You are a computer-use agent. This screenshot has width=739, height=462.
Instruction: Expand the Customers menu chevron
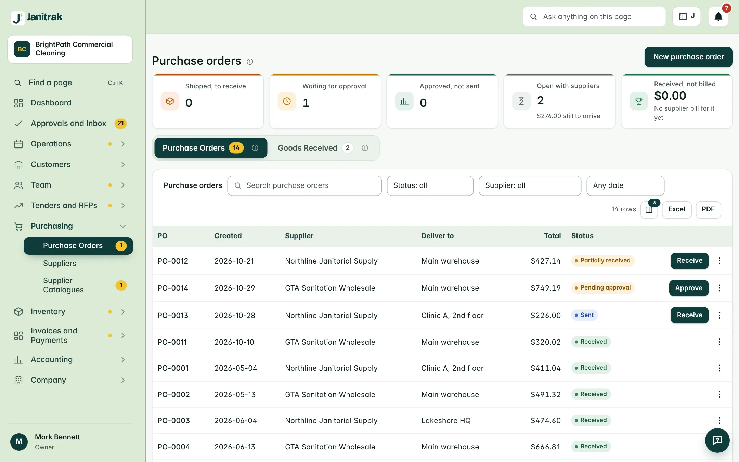tap(123, 165)
